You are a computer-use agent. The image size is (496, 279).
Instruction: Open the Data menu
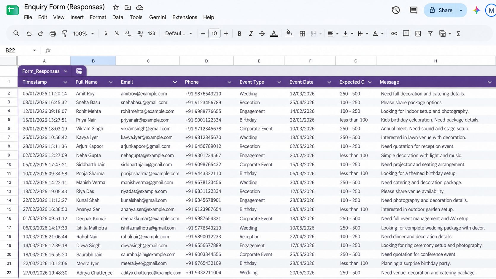[117, 17]
